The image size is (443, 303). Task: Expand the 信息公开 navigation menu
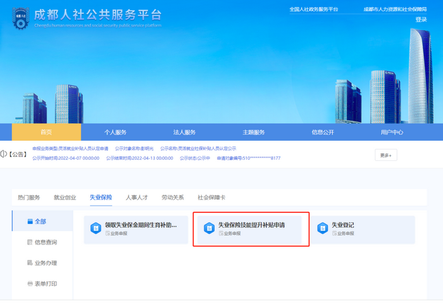[x=322, y=132]
